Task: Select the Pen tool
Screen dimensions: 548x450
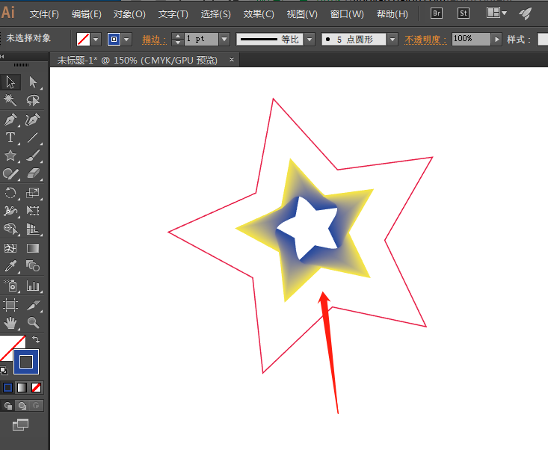Action: (x=10, y=120)
